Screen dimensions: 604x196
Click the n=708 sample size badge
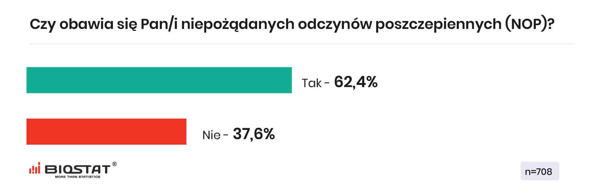[540, 171]
